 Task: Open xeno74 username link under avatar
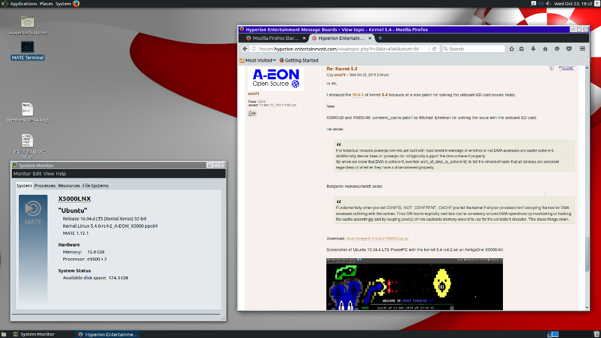(x=253, y=94)
